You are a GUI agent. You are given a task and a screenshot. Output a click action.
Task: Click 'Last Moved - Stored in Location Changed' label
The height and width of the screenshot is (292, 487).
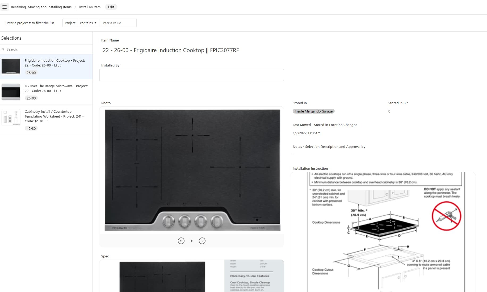pos(325,125)
